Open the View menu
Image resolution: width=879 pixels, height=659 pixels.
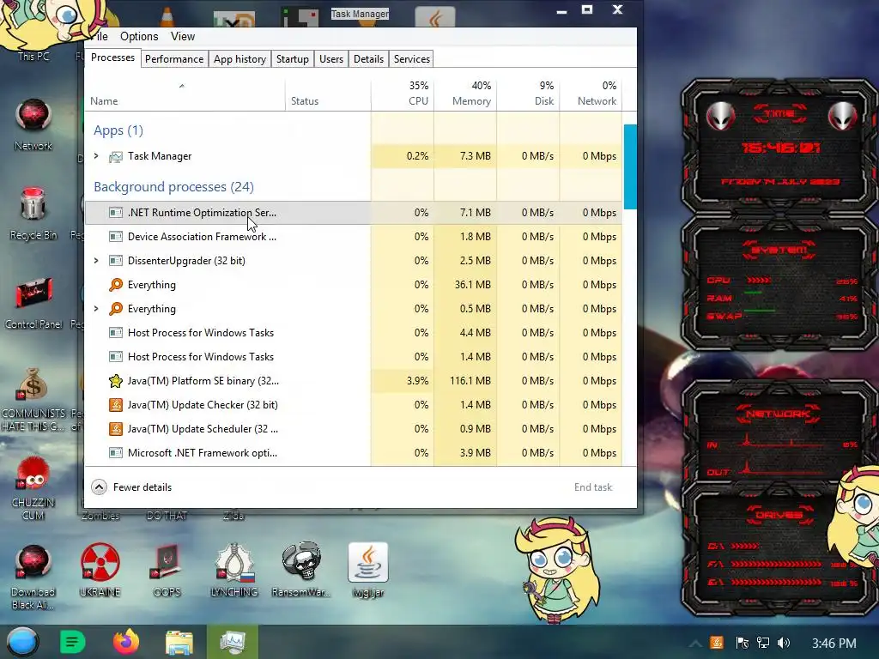pos(183,36)
